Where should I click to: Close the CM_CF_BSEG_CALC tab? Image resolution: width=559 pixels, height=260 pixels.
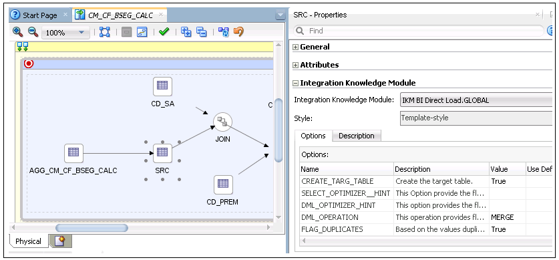point(161,15)
